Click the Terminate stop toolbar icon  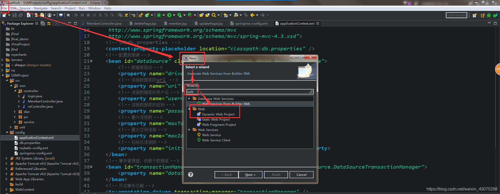pos(88,15)
